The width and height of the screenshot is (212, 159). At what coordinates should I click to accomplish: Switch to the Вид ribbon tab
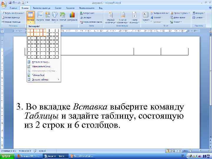101,8
